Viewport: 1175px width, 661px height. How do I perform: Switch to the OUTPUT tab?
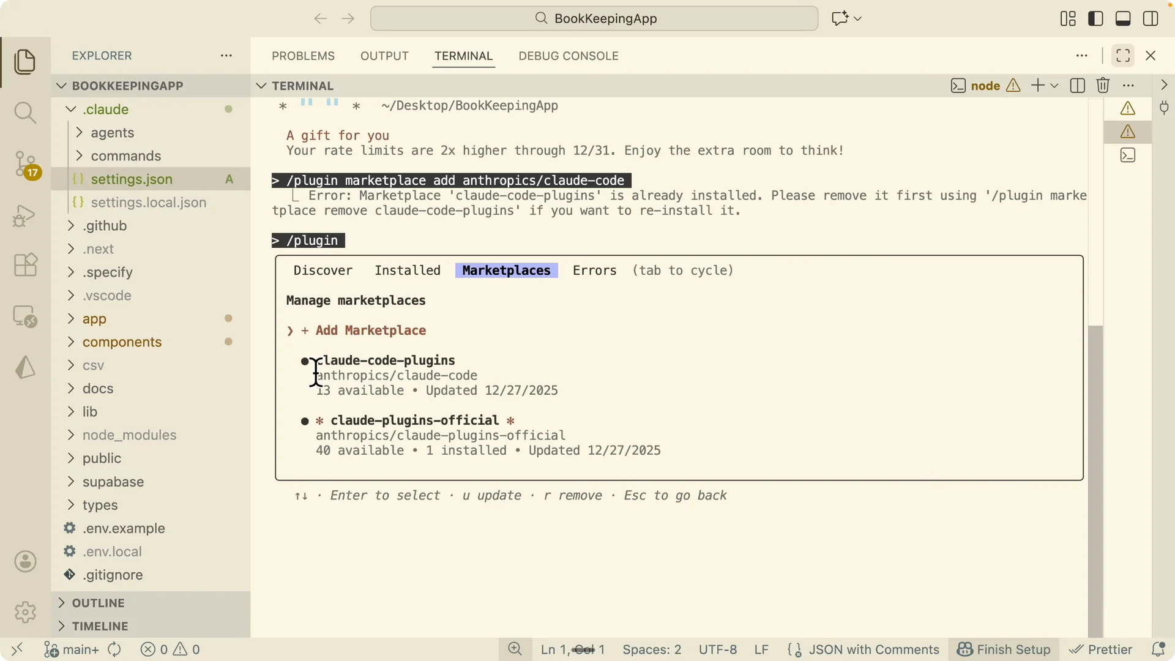tap(384, 56)
